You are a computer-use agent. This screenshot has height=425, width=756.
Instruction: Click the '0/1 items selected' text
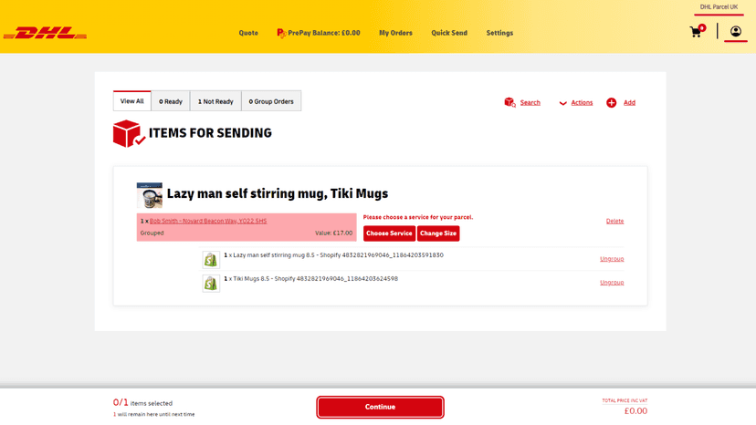click(x=142, y=403)
